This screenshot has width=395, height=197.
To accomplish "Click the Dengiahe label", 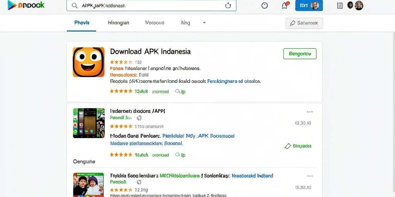I will [84, 162].
